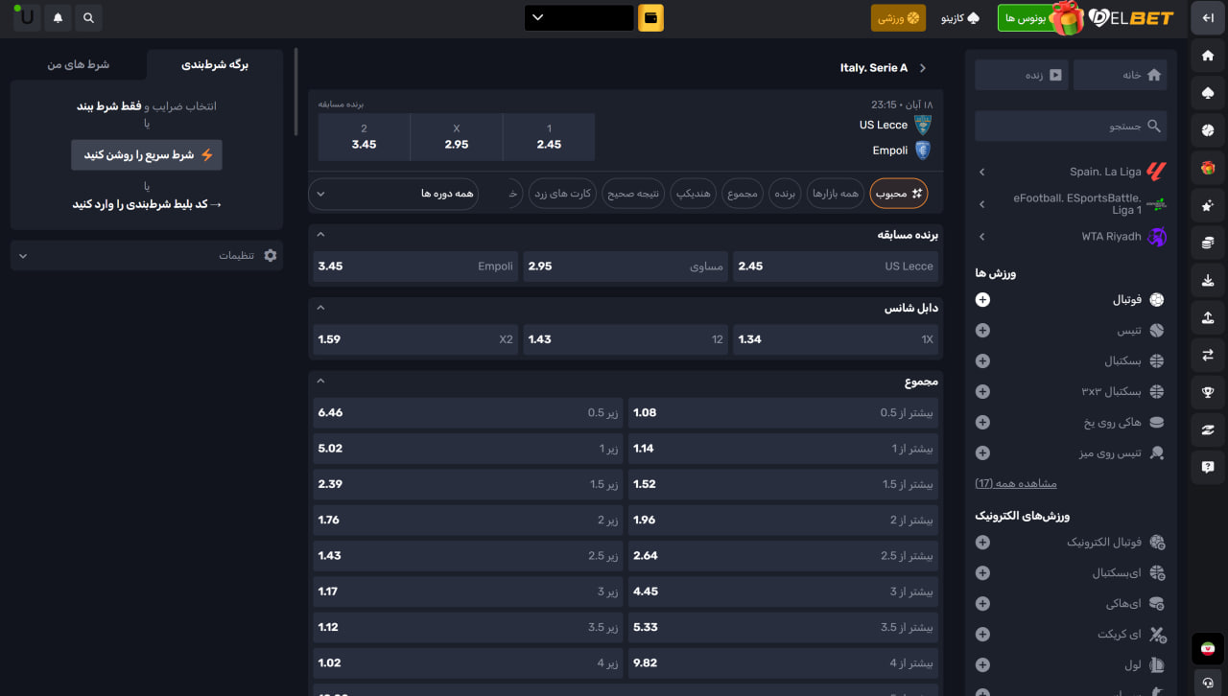Turn on quick bet (شرط سریع)
This screenshot has height=696, width=1228.
pyautogui.click(x=147, y=154)
